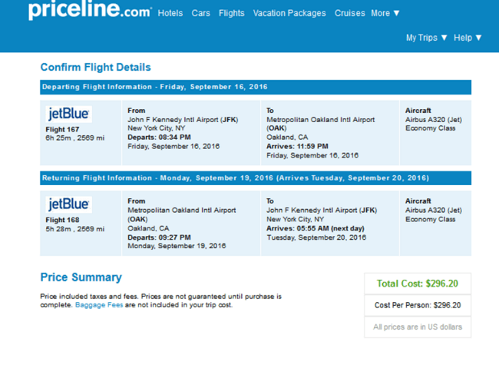Open the My Trips dropdown
The width and height of the screenshot is (499, 365).
pyautogui.click(x=426, y=38)
